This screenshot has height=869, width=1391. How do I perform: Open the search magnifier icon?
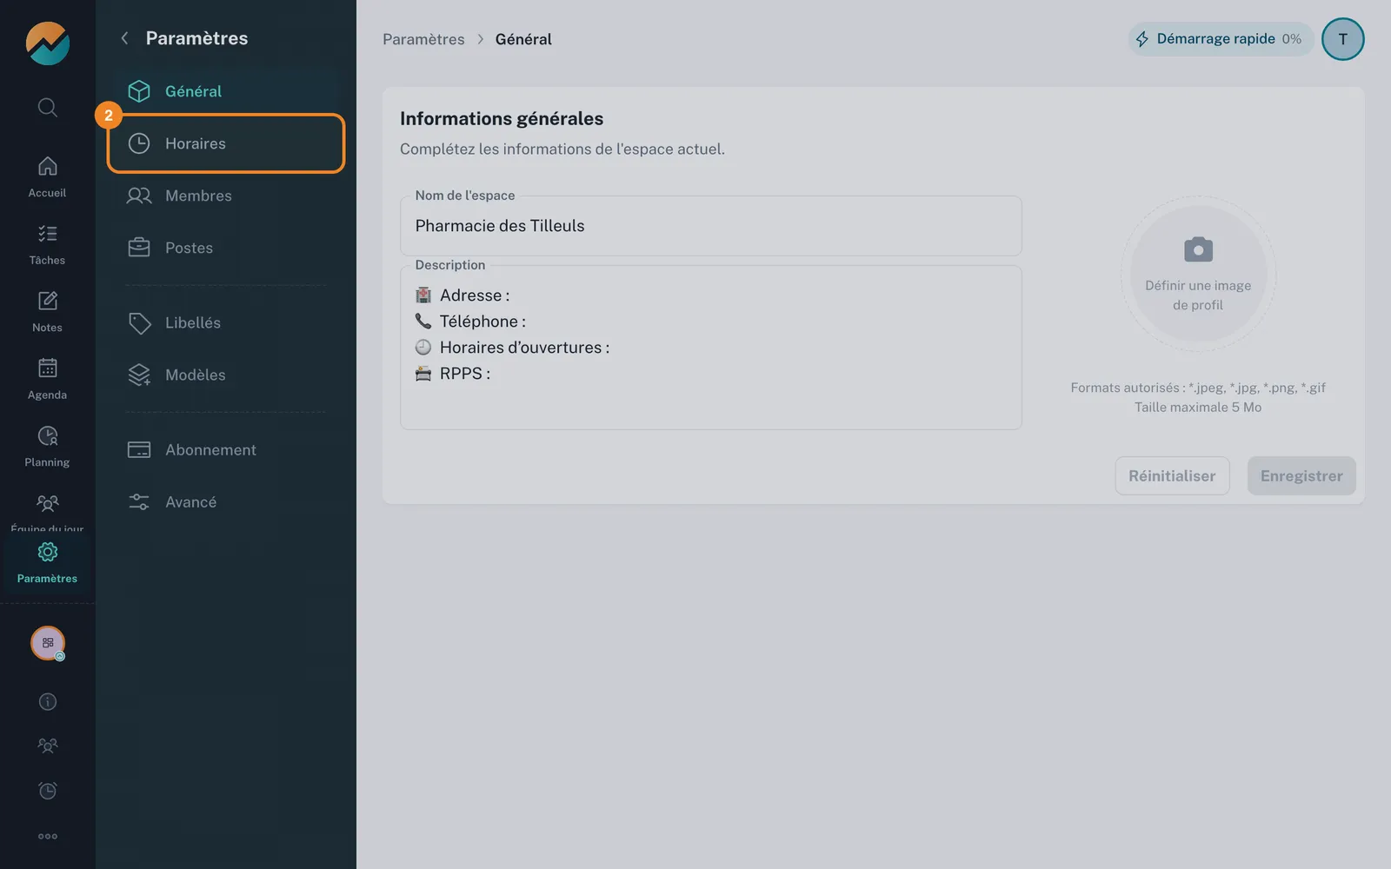(x=48, y=107)
